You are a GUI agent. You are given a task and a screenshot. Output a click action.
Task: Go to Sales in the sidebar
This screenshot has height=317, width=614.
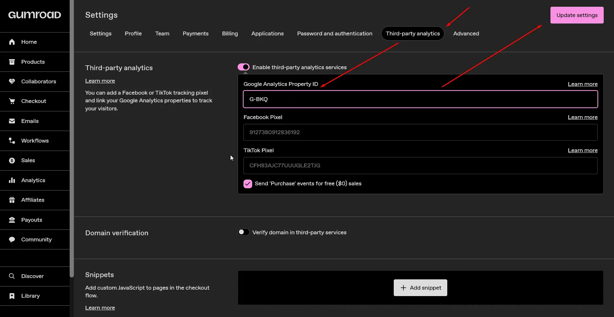click(x=35, y=160)
